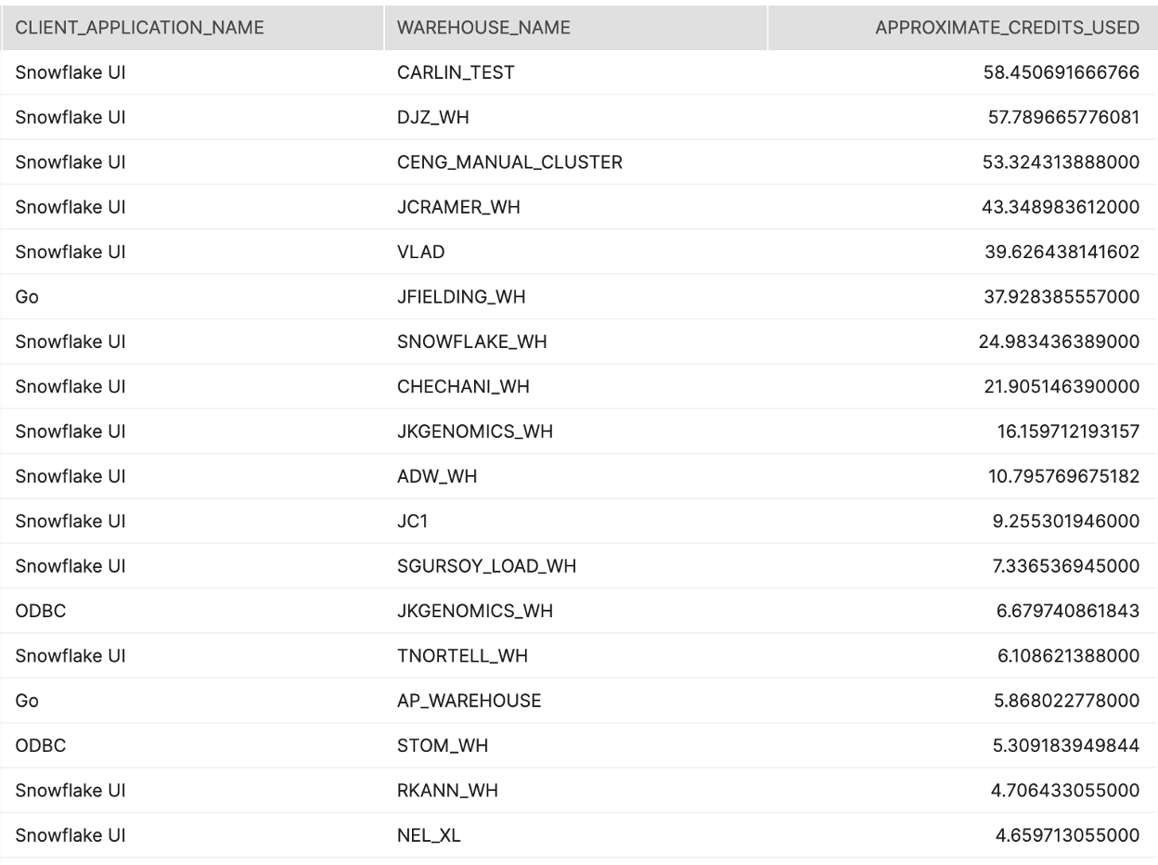Select the AP_WAREHOUSE cell
This screenshot has height=865, width=1158.
tap(469, 701)
